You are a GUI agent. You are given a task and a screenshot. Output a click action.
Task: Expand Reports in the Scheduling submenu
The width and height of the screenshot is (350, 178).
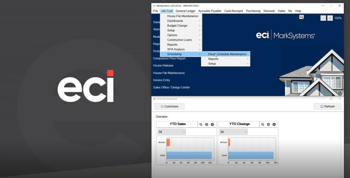click(226, 59)
